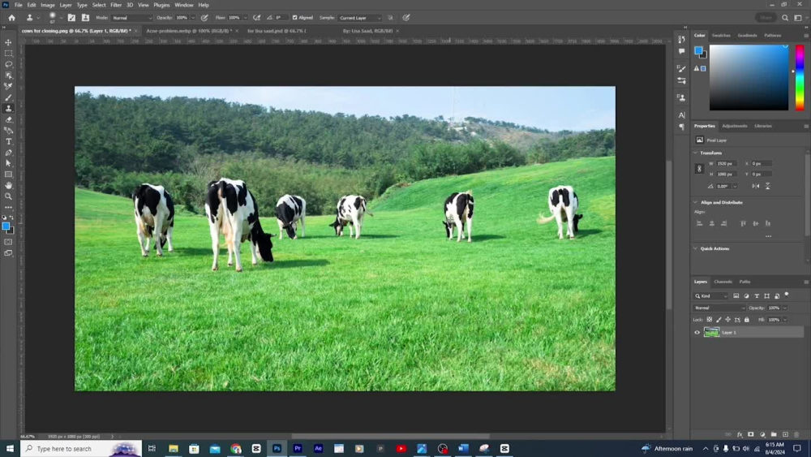Open the Filter menu
The image size is (811, 457).
click(116, 5)
